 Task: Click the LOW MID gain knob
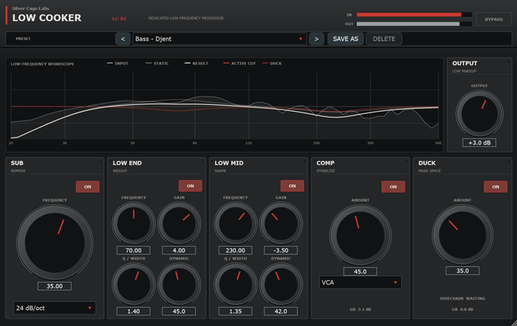[x=281, y=223]
